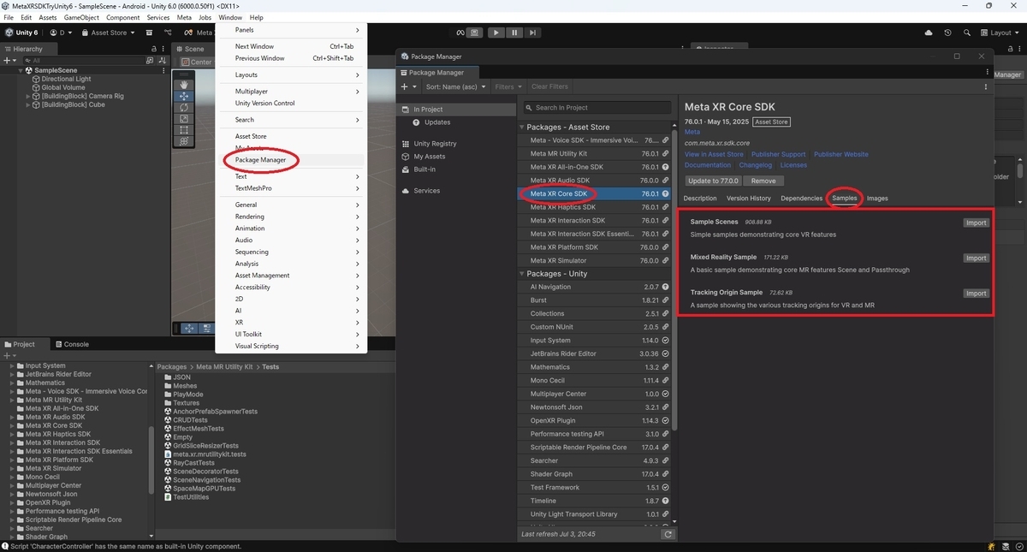Open the Changelog link

point(755,165)
